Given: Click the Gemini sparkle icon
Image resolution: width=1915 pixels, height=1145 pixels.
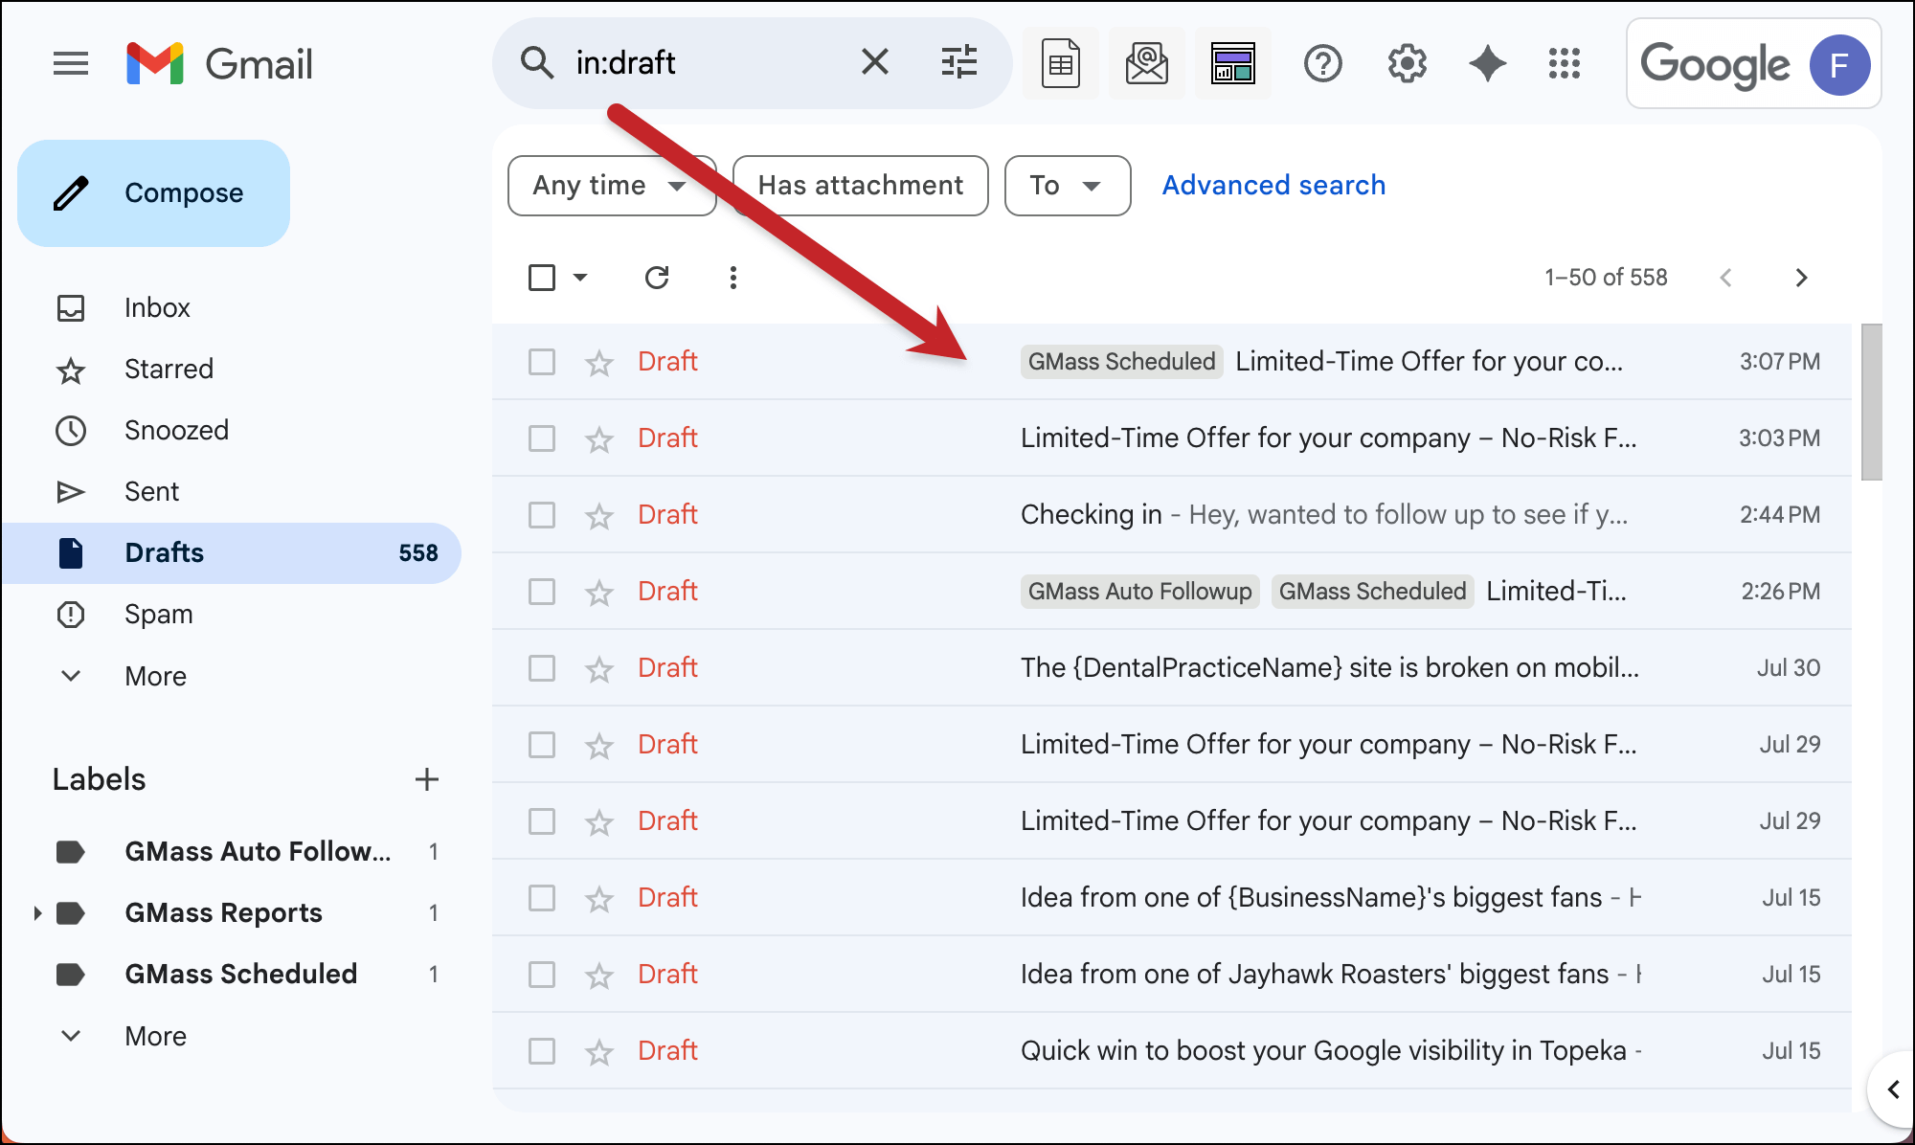Looking at the screenshot, I should point(1487,64).
